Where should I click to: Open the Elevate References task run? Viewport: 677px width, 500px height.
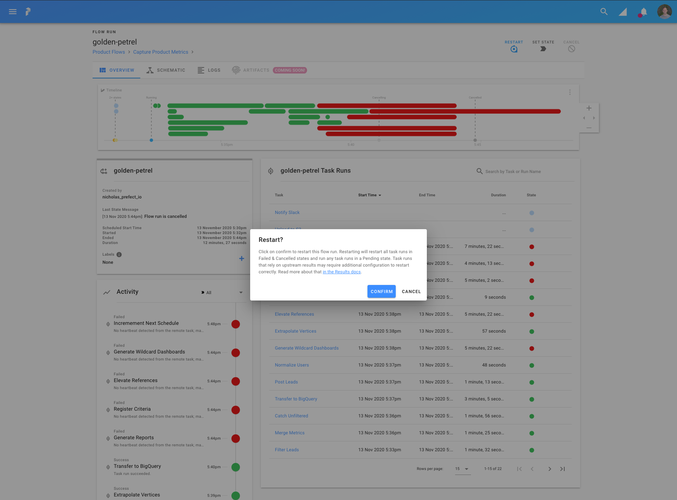(294, 314)
